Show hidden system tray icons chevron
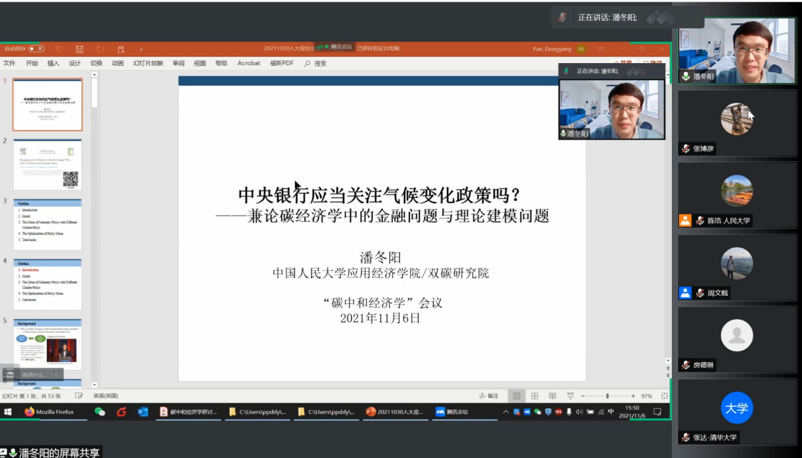The height and width of the screenshot is (458, 802). 506,412
